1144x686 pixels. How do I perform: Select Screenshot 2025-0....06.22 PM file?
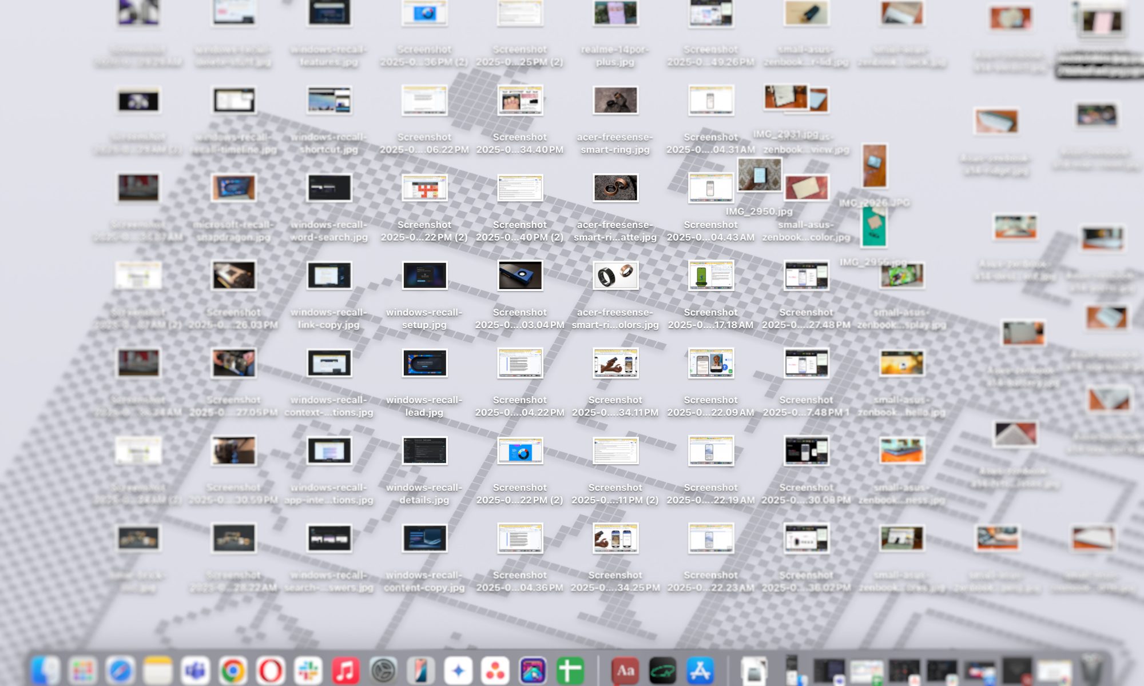click(424, 101)
